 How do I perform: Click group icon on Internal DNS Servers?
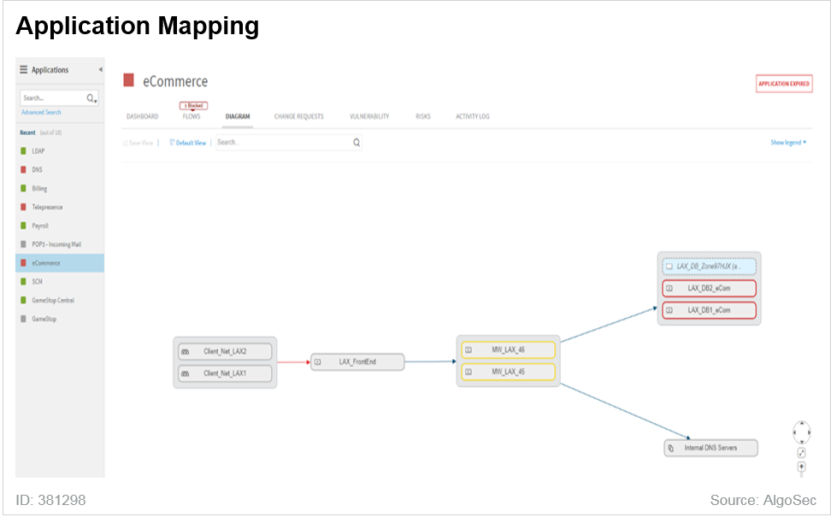671,448
